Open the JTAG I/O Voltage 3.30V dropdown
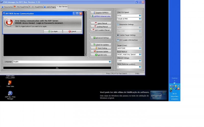Image resolution: width=204 pixels, height=127 pixels. click(x=140, y=61)
